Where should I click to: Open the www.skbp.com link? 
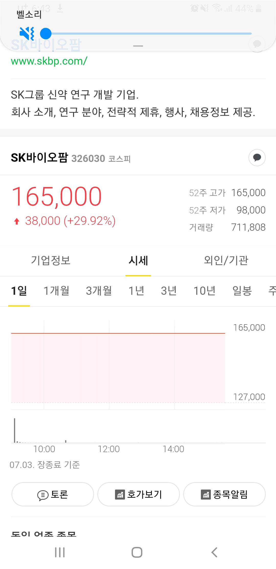[x=49, y=61]
